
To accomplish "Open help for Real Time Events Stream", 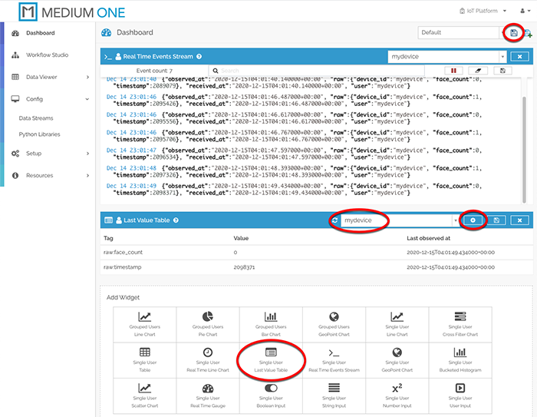I will pos(199,57).
